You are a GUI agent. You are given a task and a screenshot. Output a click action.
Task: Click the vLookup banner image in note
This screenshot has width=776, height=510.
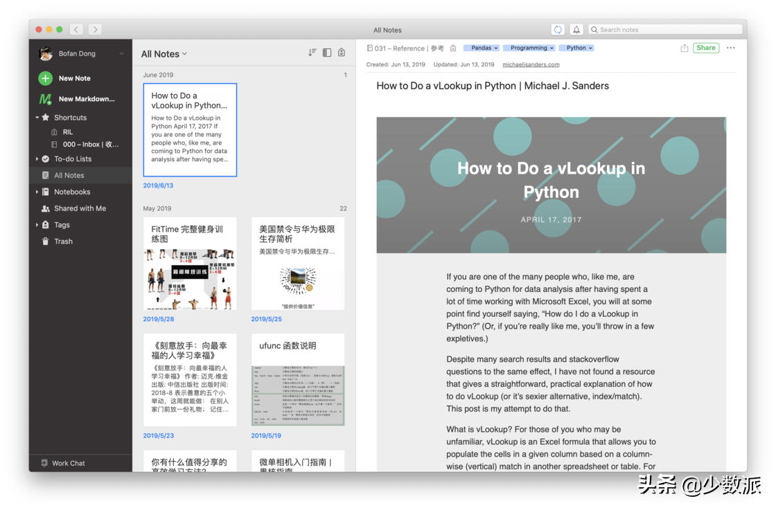click(552, 185)
